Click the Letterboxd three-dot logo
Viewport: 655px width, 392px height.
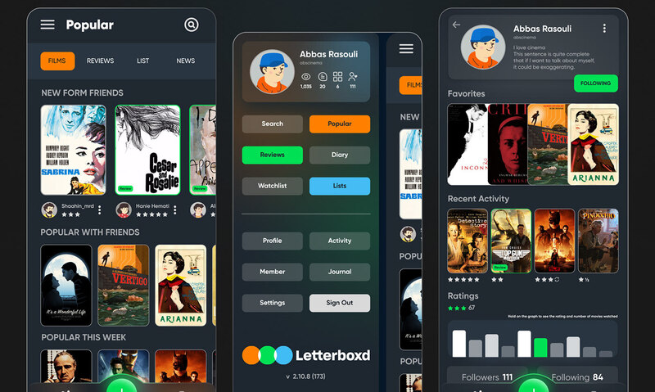[268, 355]
